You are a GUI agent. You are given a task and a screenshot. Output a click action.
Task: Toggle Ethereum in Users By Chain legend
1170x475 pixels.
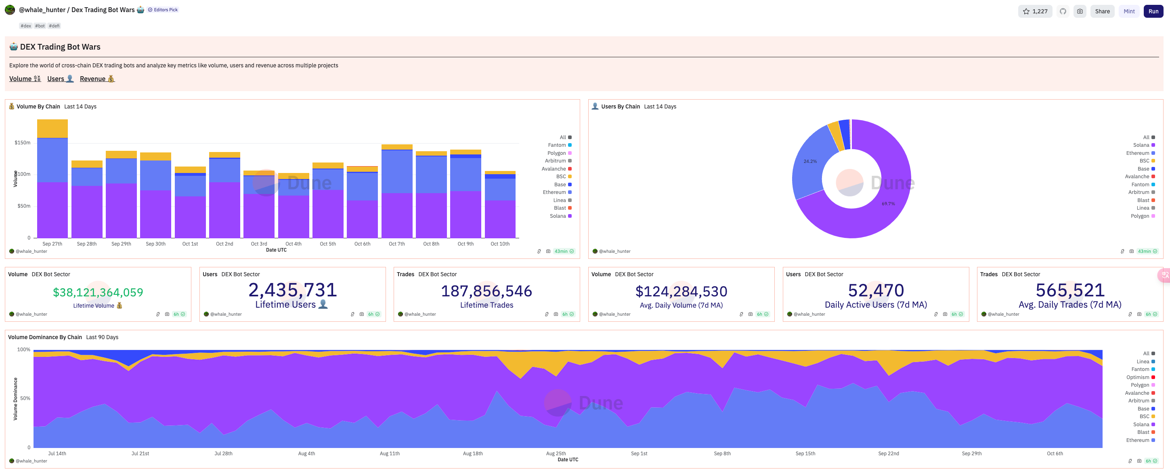pos(1140,153)
